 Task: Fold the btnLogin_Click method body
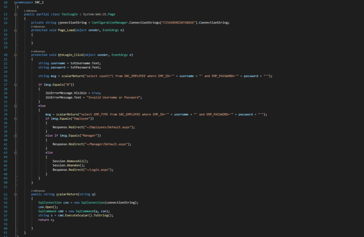click(15, 55)
